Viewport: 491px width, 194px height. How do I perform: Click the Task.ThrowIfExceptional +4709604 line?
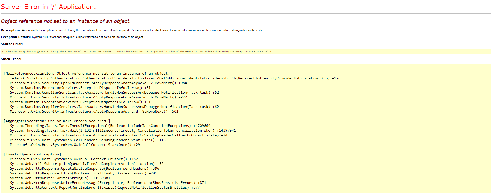pyautogui.click(x=110, y=126)
